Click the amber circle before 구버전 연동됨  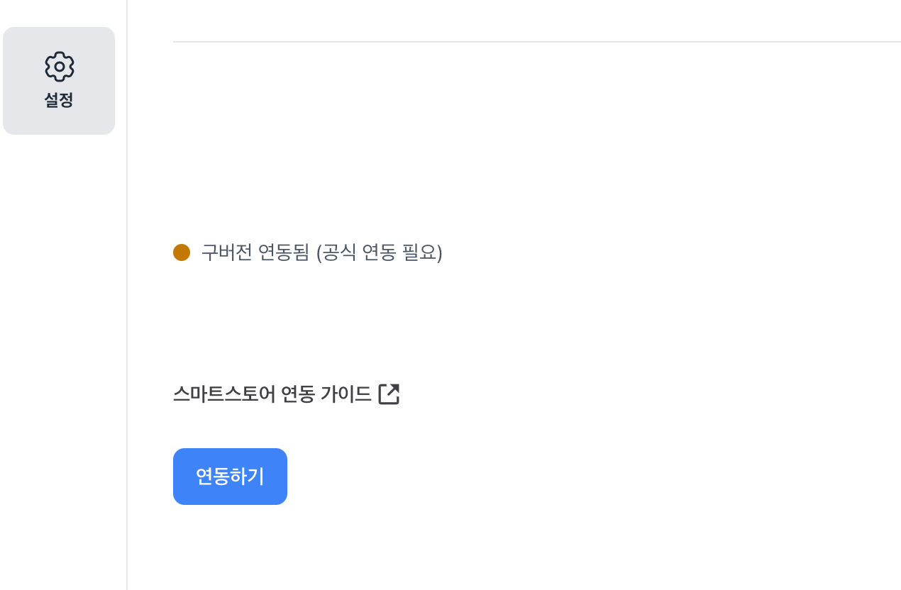[182, 252]
